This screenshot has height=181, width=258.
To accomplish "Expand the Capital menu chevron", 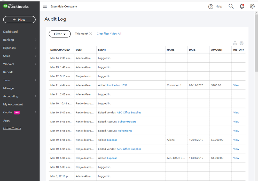I will coord(36,112).
